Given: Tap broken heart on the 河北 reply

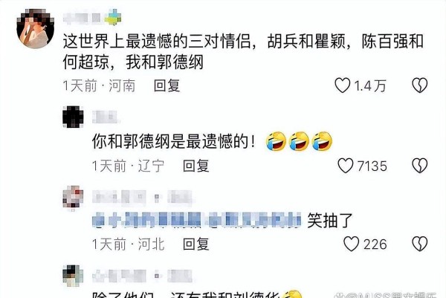Looking at the screenshot, I should point(420,244).
